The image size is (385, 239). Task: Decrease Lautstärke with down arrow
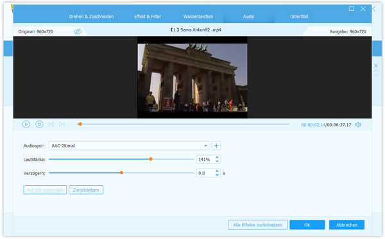pos(217,161)
